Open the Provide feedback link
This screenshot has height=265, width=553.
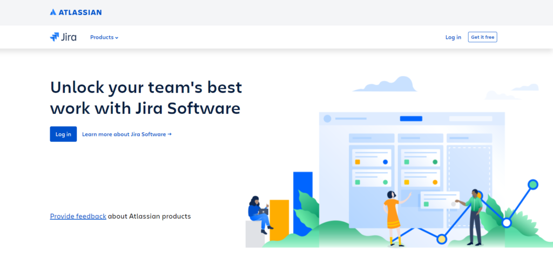pyautogui.click(x=78, y=216)
